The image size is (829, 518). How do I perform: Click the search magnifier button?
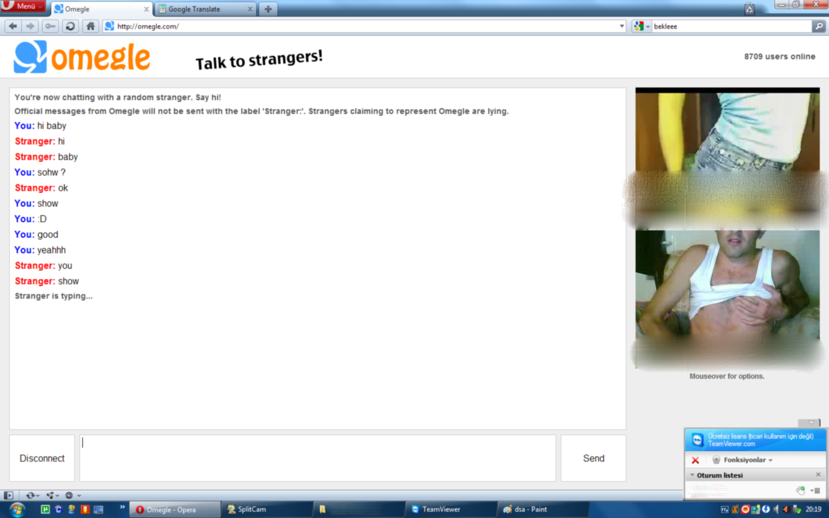point(819,26)
